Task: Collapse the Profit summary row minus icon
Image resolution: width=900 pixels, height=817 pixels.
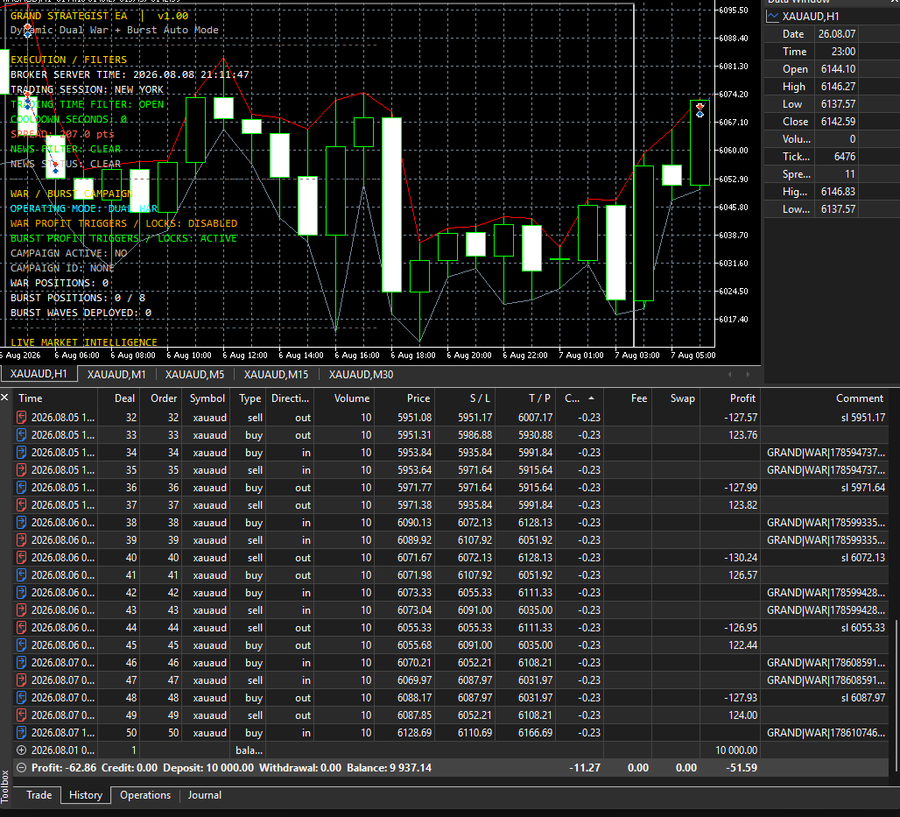Action: click(x=21, y=768)
